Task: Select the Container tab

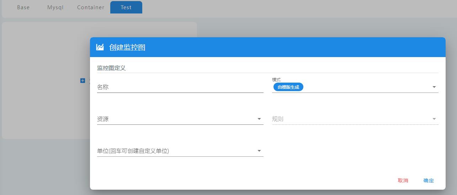Action: pyautogui.click(x=91, y=7)
